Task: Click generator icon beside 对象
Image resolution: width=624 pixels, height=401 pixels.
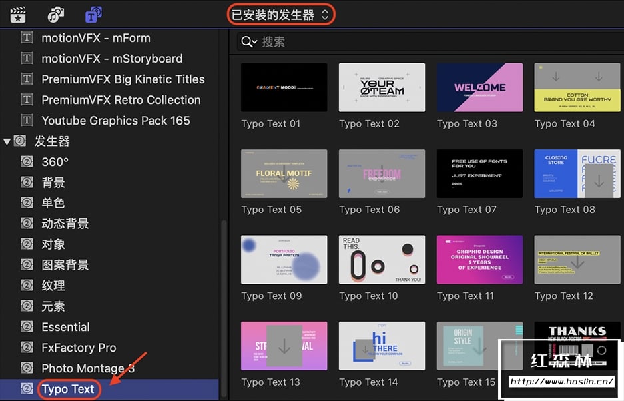Action: tap(27, 244)
